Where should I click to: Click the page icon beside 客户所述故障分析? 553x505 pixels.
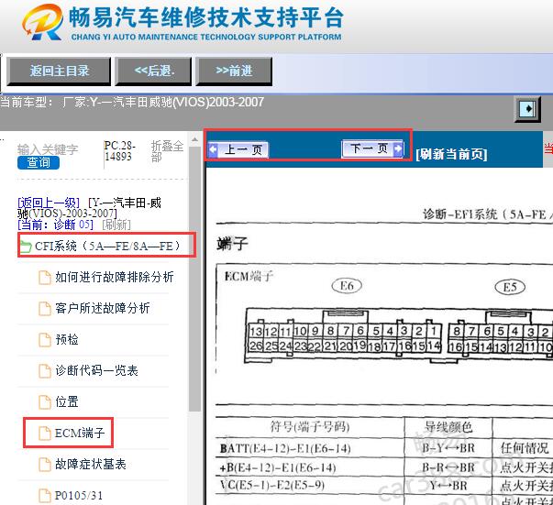pyautogui.click(x=45, y=308)
